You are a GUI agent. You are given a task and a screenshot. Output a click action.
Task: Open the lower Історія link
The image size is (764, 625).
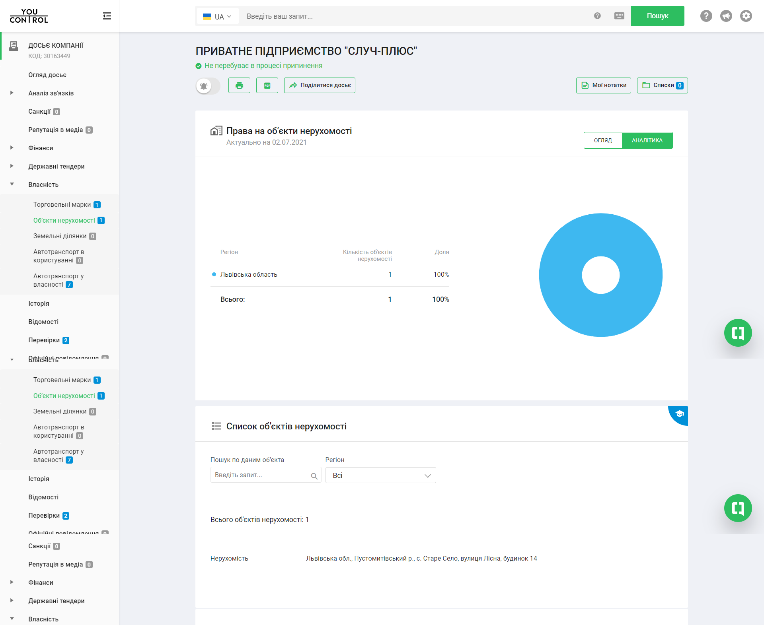39,479
